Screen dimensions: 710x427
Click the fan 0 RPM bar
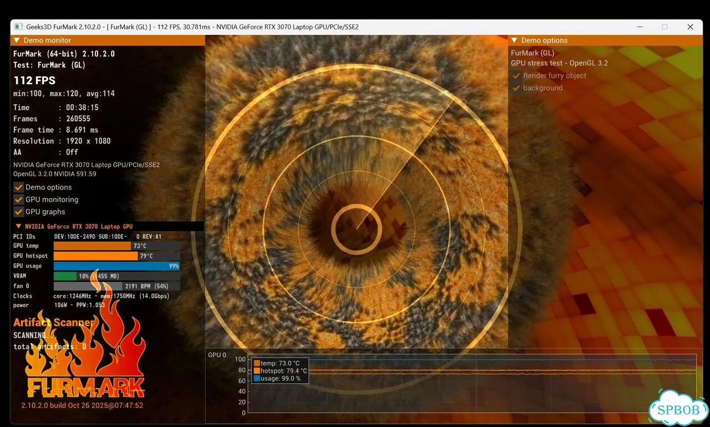117,286
